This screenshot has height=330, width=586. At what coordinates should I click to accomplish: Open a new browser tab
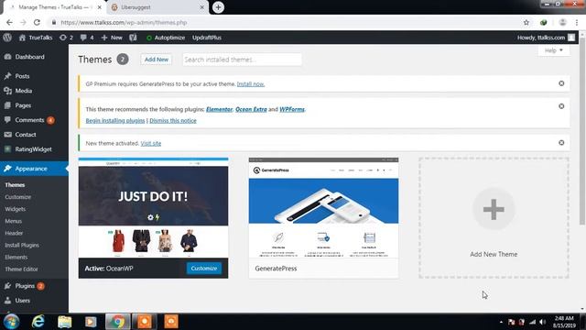[x=218, y=7]
